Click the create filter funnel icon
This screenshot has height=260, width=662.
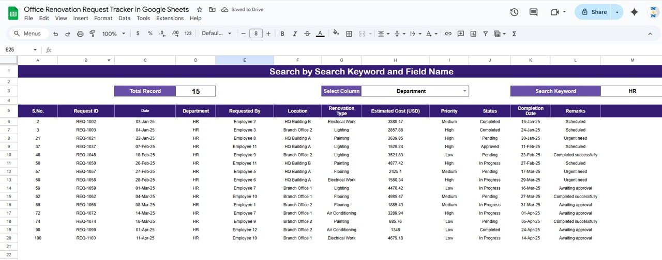[486, 34]
